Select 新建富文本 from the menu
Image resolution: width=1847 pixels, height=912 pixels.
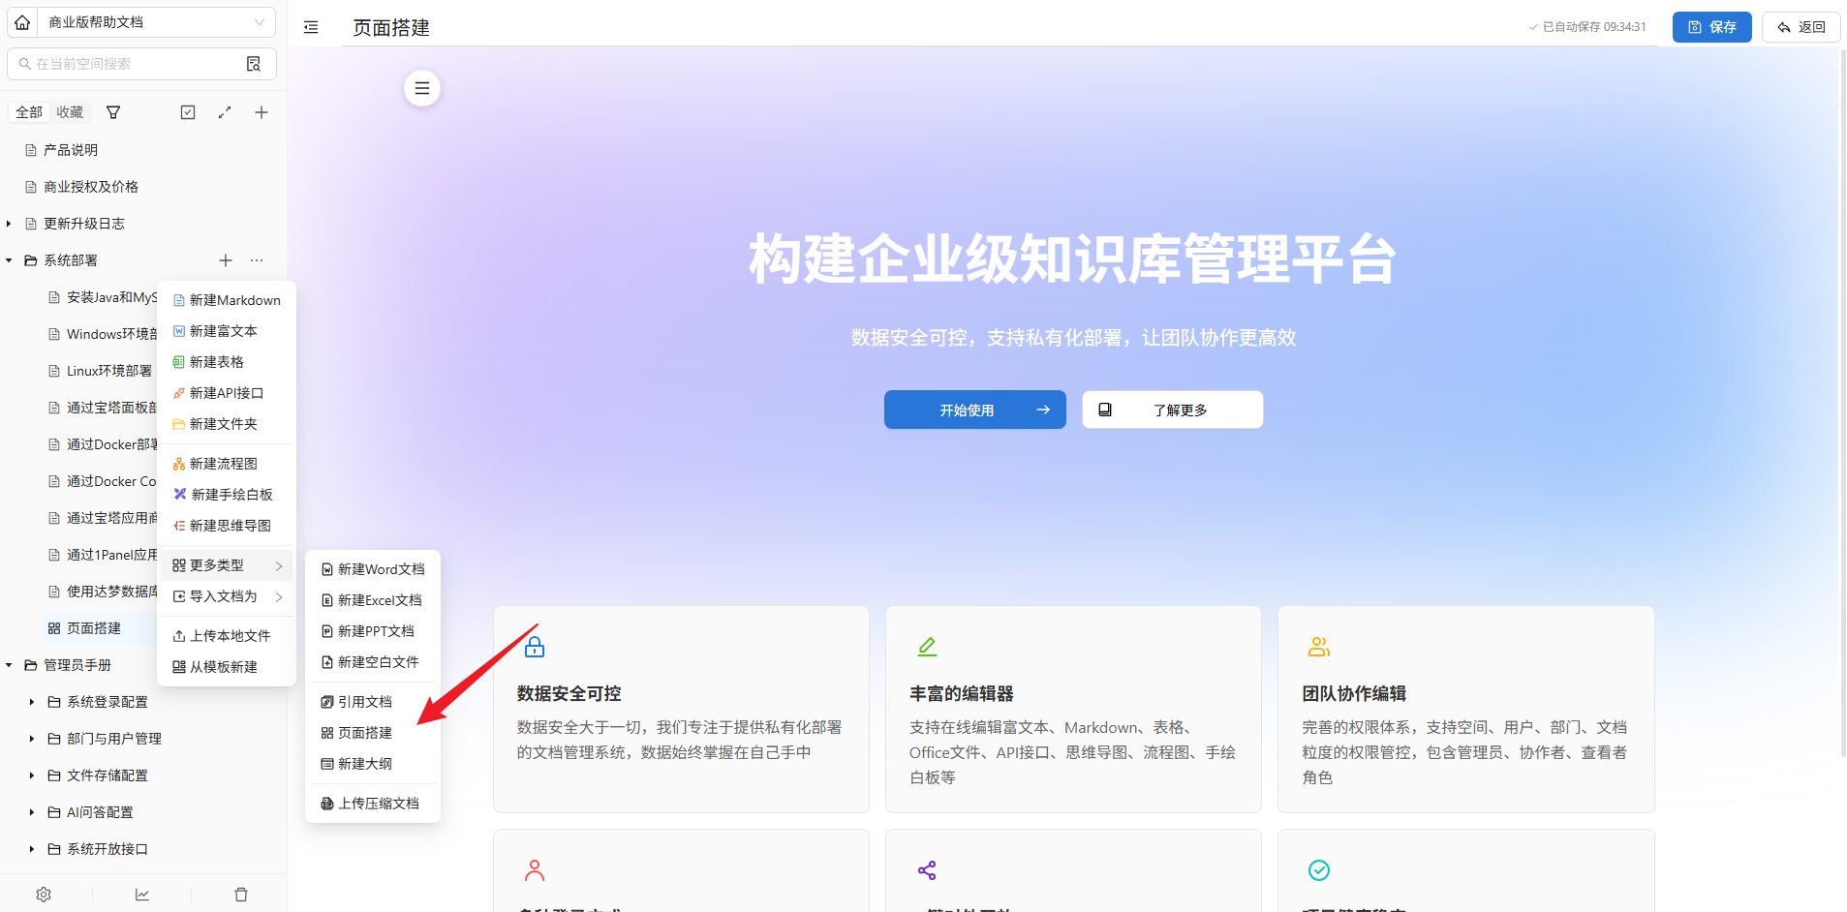(227, 331)
